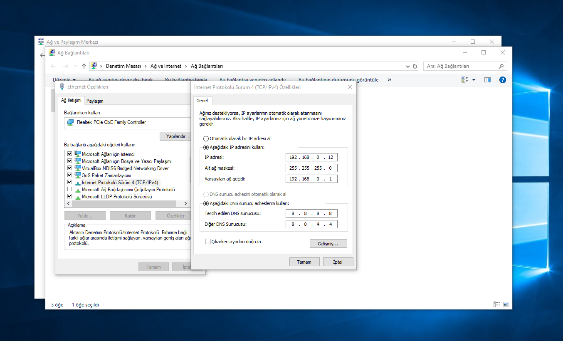Check Çıkarken ayarları doğrula
563x341 pixels.
pyautogui.click(x=207, y=241)
